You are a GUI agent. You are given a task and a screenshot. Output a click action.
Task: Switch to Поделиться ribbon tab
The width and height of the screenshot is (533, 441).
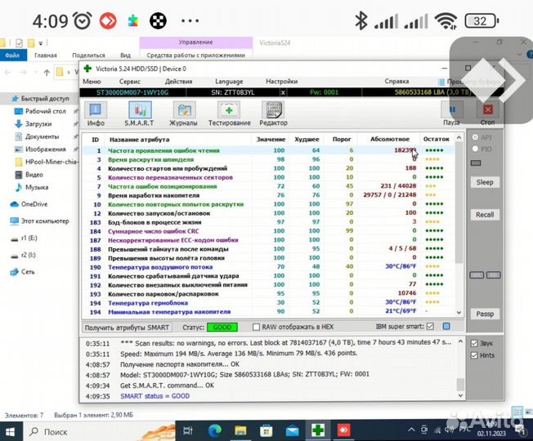[88, 56]
